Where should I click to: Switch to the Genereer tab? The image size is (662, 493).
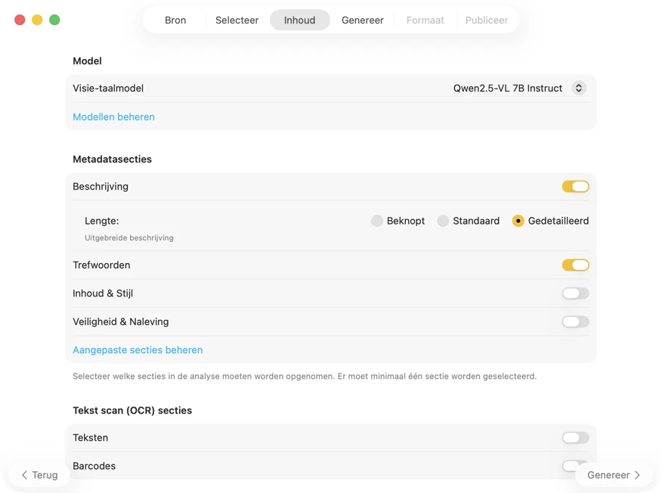point(362,20)
